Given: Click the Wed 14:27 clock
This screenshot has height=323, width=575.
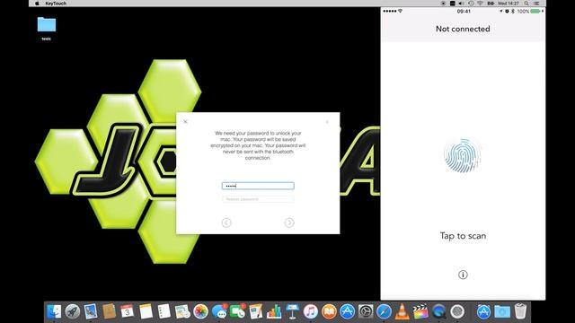Looking at the screenshot, I should coord(509,4).
